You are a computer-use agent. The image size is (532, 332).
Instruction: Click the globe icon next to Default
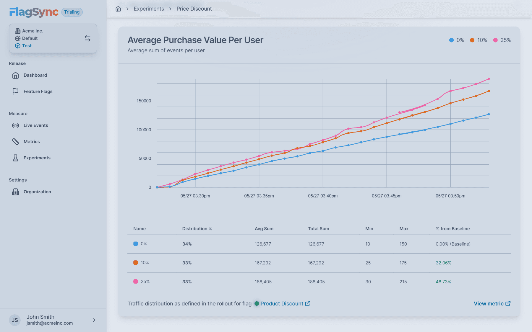[18, 38]
